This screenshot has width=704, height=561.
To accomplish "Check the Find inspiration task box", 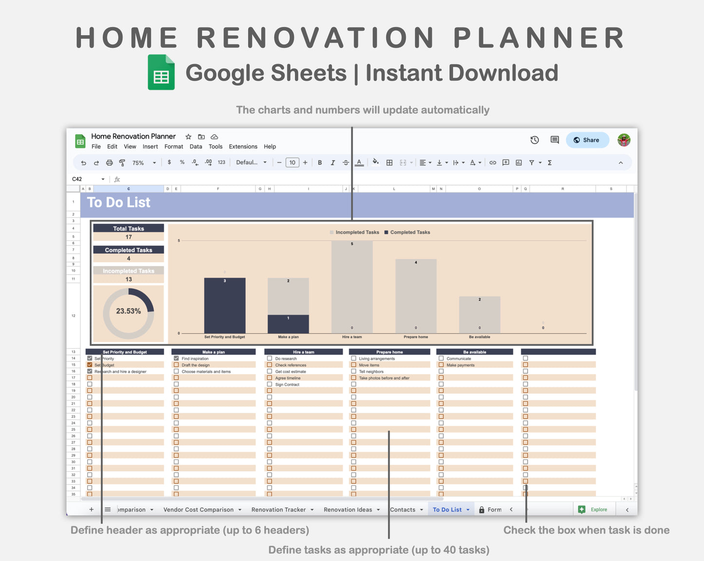I will tap(176, 358).
